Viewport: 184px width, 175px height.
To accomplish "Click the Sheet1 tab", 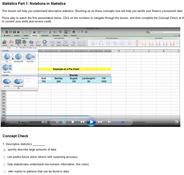I will 23,122.
